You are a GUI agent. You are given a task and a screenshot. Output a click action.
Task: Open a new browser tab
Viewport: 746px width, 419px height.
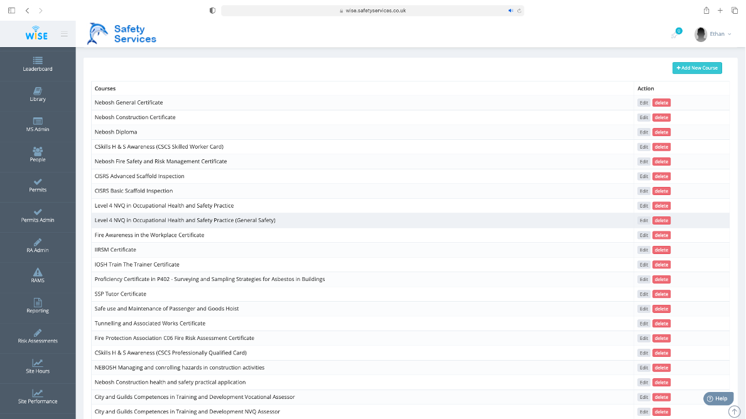pyautogui.click(x=720, y=11)
